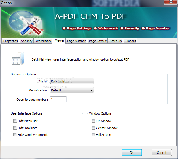Confirm with the Ok button
Image resolution: width=178 pixels, height=159 pixels.
tap(132, 153)
